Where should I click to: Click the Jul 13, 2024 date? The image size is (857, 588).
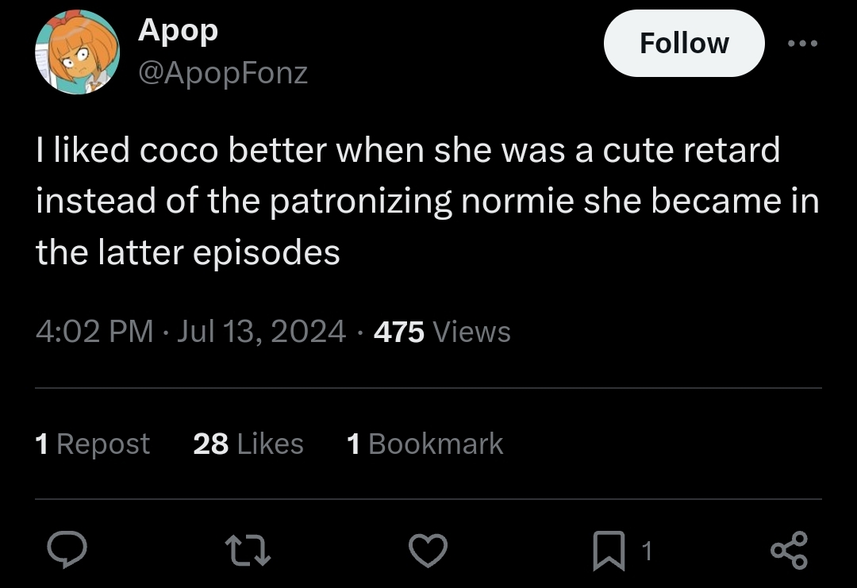click(x=261, y=332)
